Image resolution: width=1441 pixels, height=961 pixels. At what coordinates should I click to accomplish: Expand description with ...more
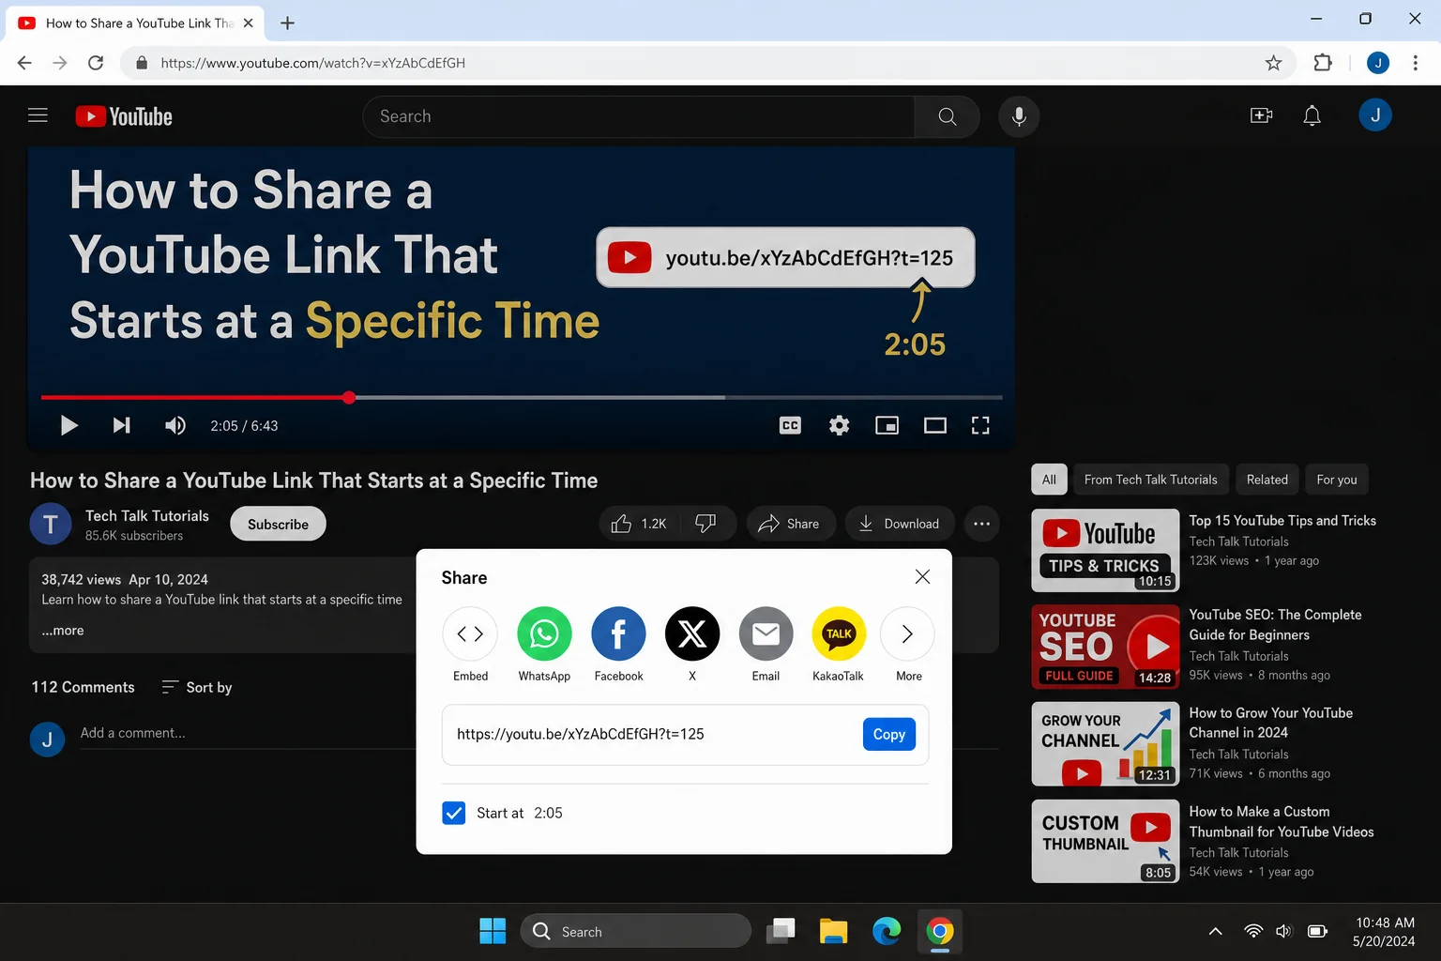pyautogui.click(x=63, y=631)
